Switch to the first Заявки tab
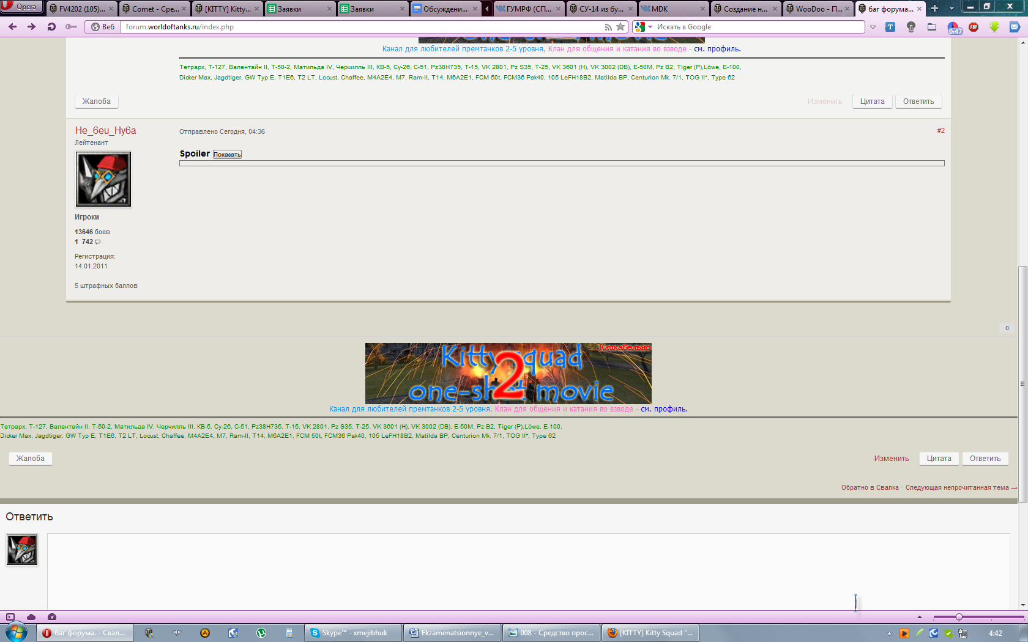1028x642 pixels. point(300,9)
